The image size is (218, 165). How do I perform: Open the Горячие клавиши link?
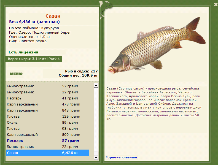(x=121, y=157)
